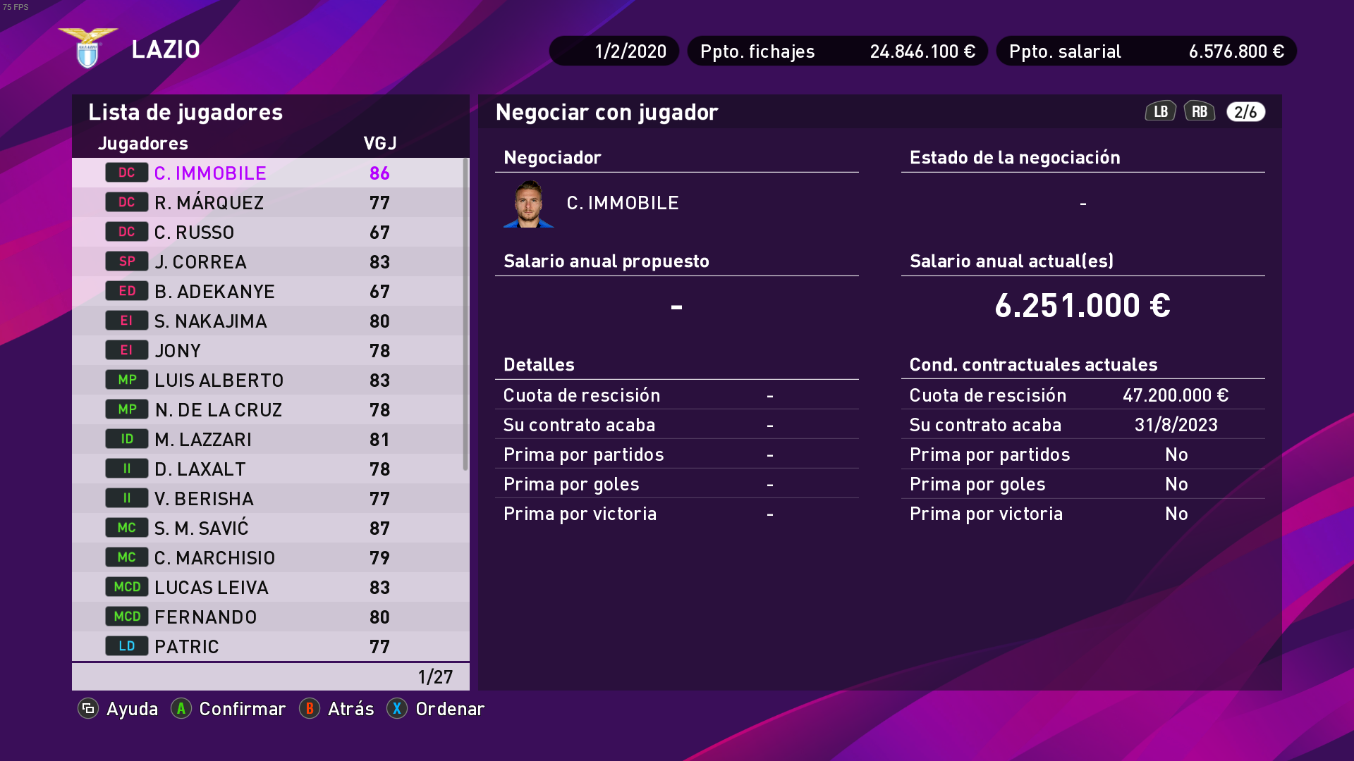Select Luis Alberto in the list

219,380
